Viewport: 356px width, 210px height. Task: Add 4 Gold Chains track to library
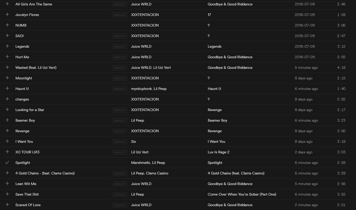[7, 173]
